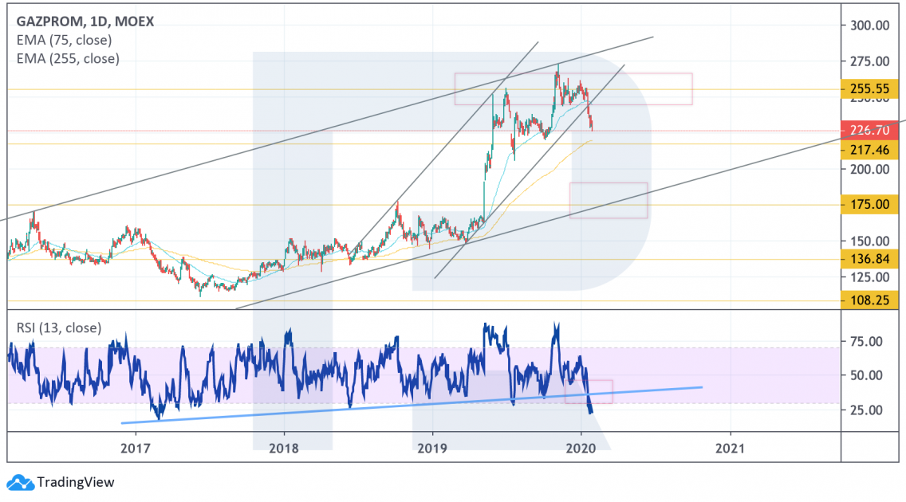Click the RSI 50.00 axis value
Viewport: 906px width, 502px height.
(866, 375)
